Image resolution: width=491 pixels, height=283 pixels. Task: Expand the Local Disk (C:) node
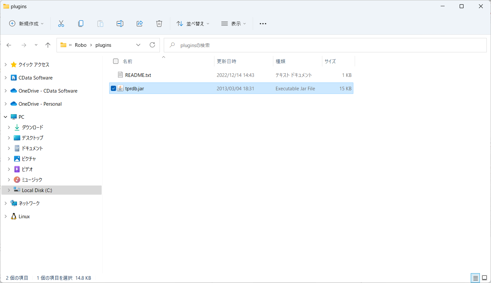click(9, 190)
